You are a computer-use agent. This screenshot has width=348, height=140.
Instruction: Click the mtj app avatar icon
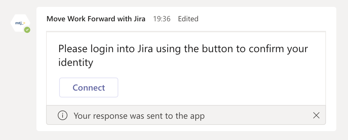[20, 23]
